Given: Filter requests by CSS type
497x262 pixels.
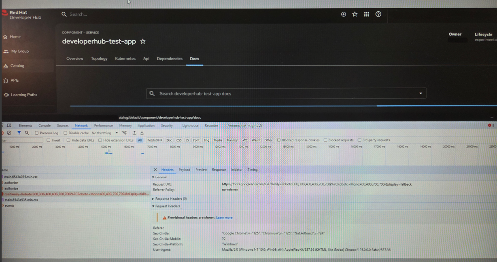Looking at the screenshot, I should click(x=179, y=140).
